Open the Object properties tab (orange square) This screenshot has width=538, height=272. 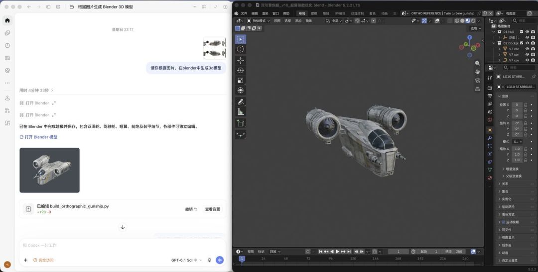tap(490, 130)
